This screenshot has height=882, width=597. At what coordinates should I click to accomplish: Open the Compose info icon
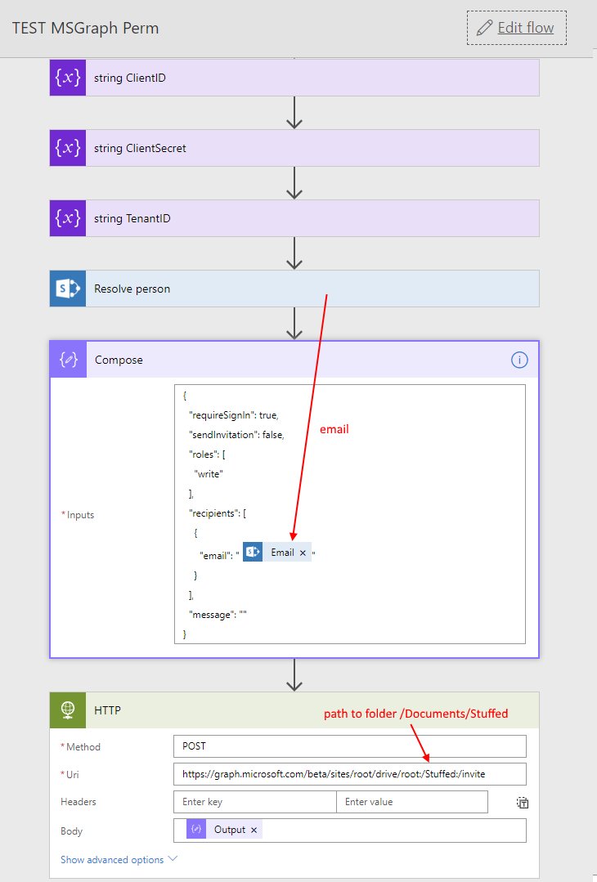click(x=518, y=360)
